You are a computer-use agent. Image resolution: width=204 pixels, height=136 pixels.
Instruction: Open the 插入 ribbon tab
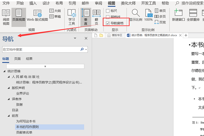point(33,3)
